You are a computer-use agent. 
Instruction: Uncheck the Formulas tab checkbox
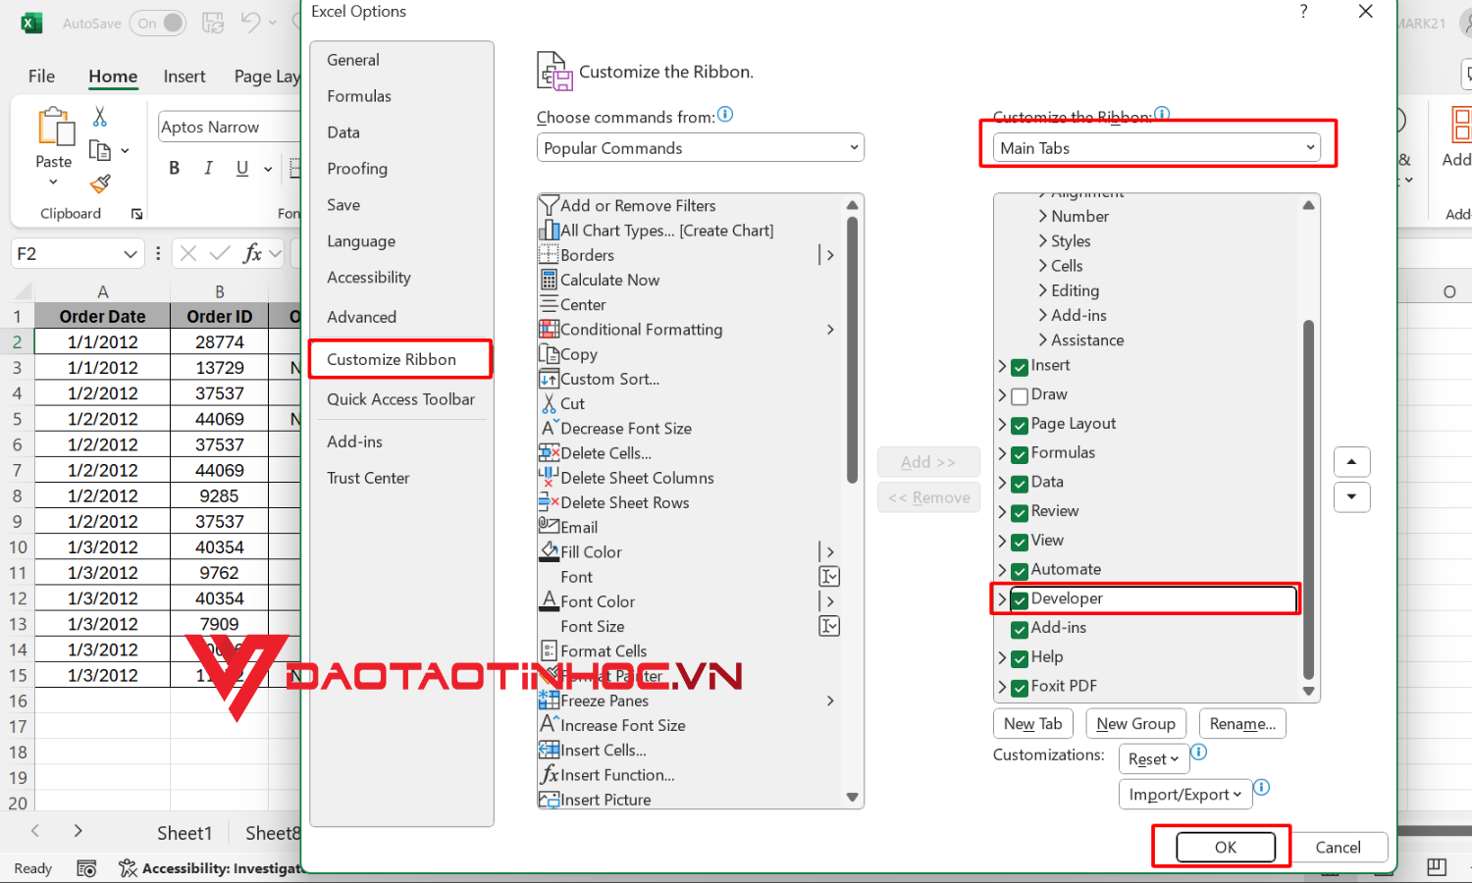pos(1020,454)
